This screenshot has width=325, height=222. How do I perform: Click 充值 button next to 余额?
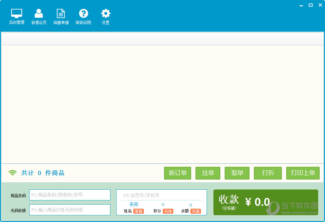click(196, 211)
